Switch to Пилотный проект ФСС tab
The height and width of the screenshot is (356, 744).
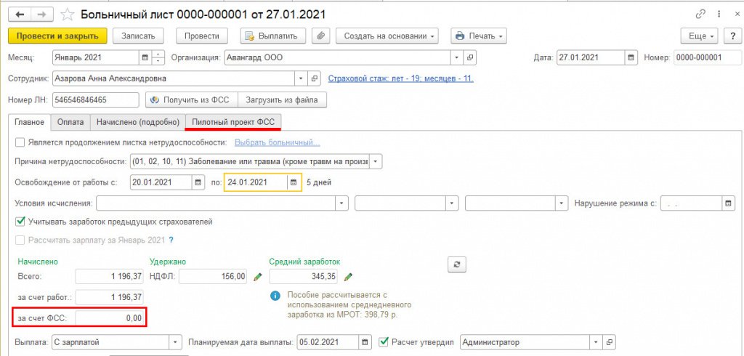(x=233, y=122)
